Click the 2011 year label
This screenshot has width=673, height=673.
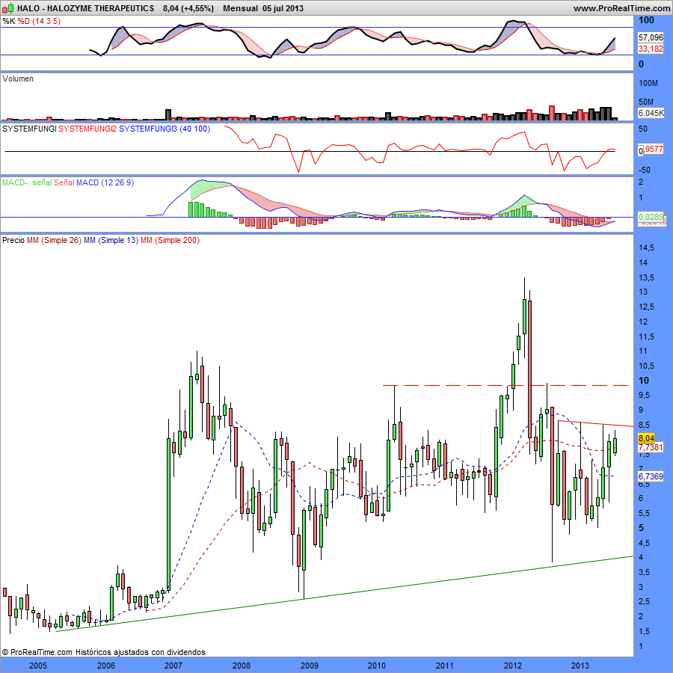click(445, 666)
